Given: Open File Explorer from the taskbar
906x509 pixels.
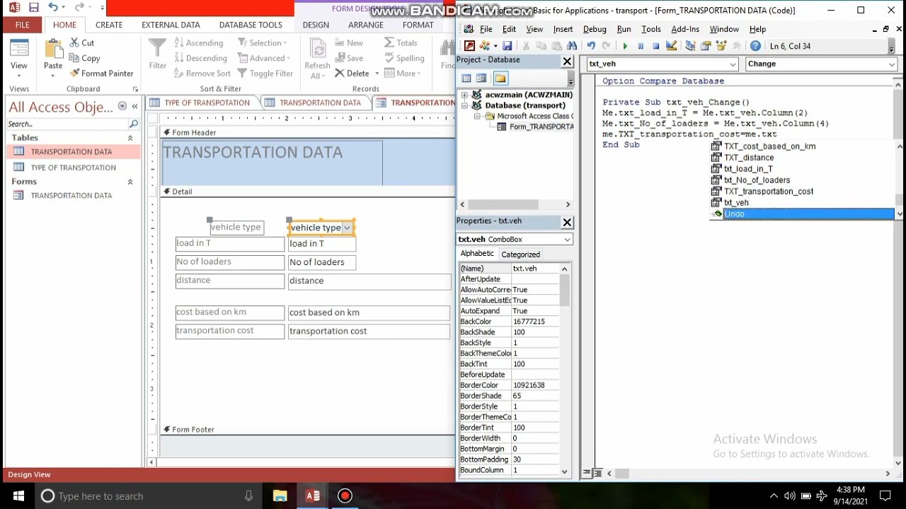Looking at the screenshot, I should [x=280, y=496].
